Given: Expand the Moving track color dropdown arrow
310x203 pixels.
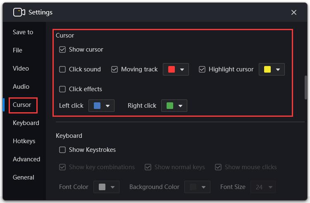Looking at the screenshot, I should point(182,69).
